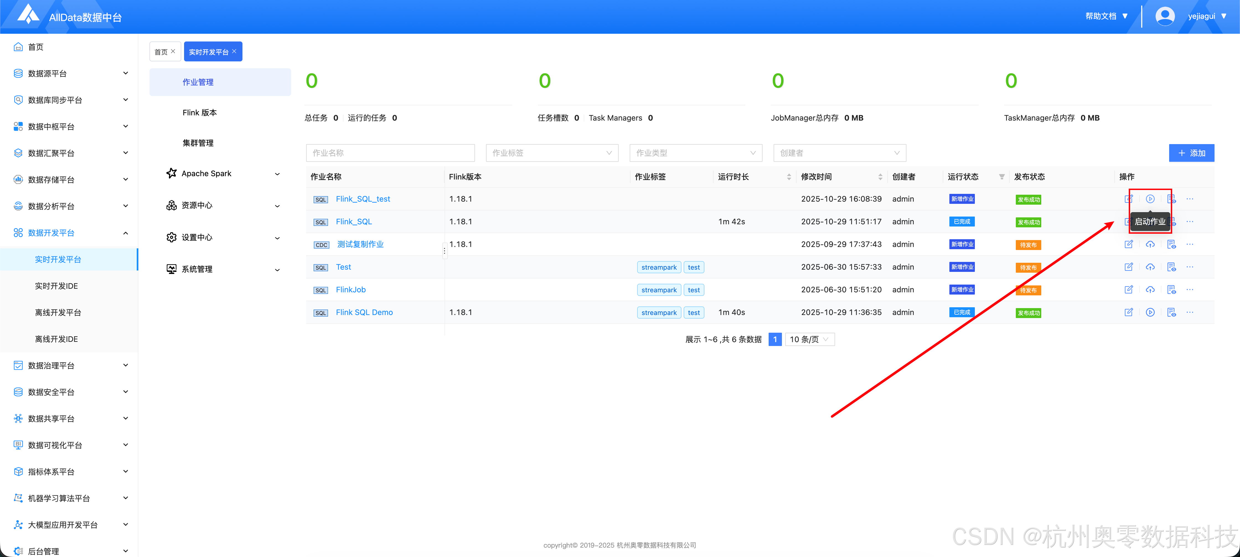Open Flink 版本 menu item
This screenshot has height=557, width=1240.
(199, 113)
